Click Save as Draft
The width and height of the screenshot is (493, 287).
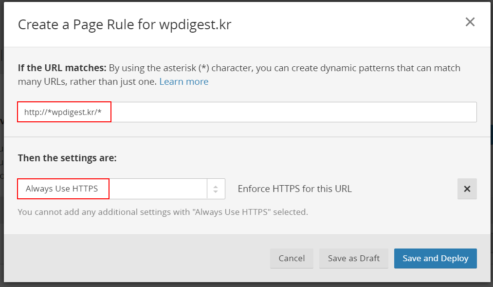point(354,258)
